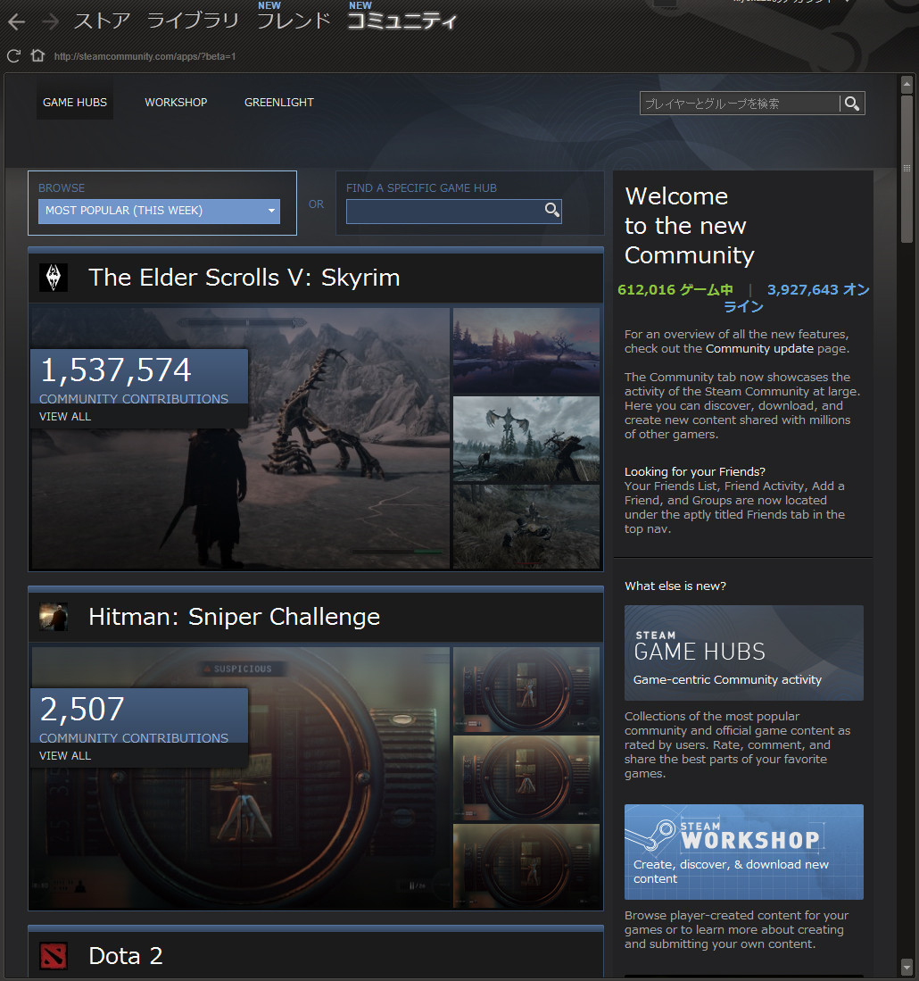Open the middle Hitman scope thumbnail
The height and width of the screenshot is (981, 919).
(x=526, y=778)
